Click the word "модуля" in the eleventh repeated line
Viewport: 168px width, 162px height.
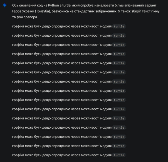[x=106, y=118]
